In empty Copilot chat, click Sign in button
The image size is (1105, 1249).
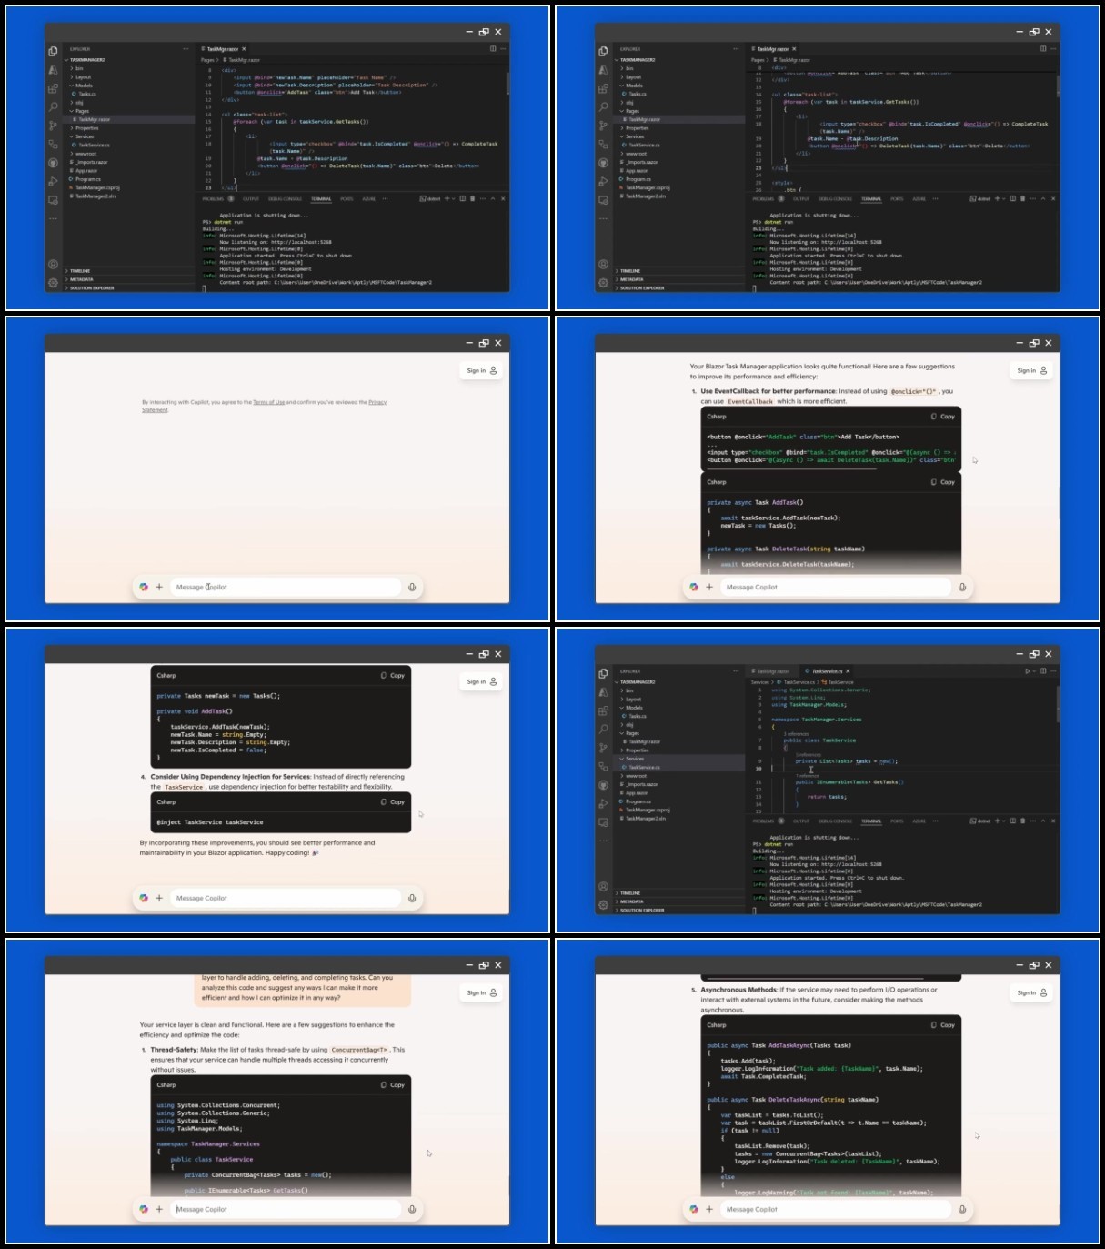pyautogui.click(x=481, y=370)
